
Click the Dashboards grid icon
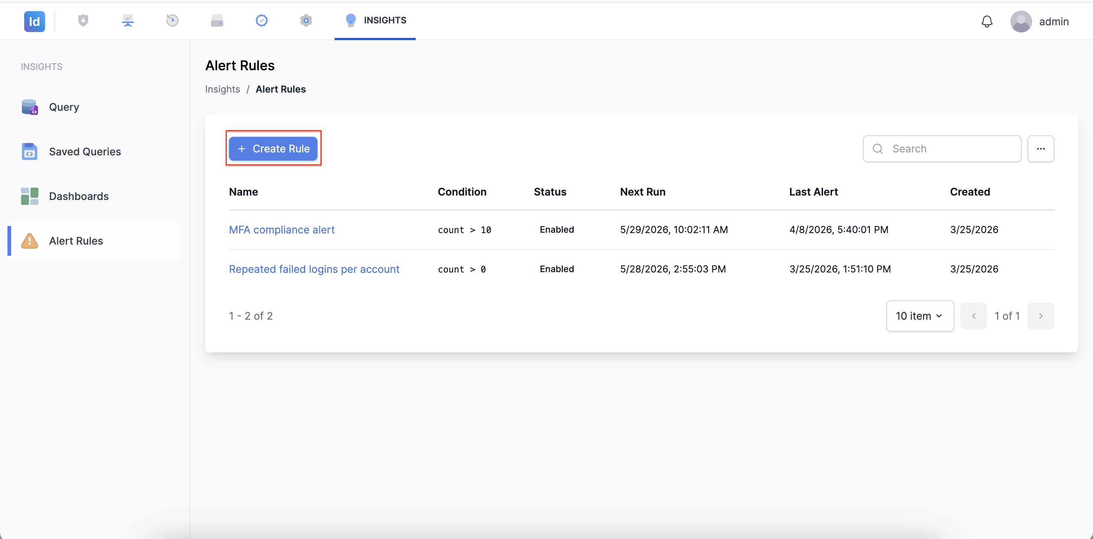click(x=30, y=196)
